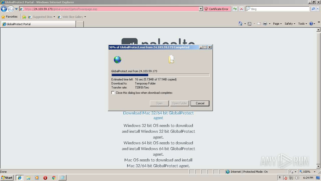Open the search provider dropdown arrow
The width and height of the screenshot is (321, 181).
click(x=318, y=9)
